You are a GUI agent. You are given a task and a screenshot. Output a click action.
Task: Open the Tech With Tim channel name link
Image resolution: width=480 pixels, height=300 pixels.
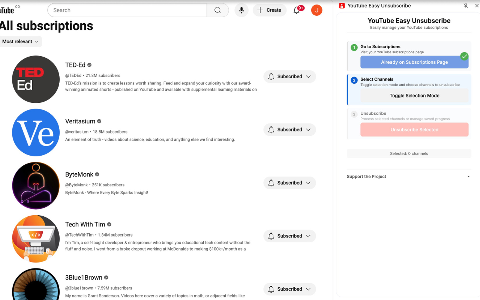[x=85, y=224]
